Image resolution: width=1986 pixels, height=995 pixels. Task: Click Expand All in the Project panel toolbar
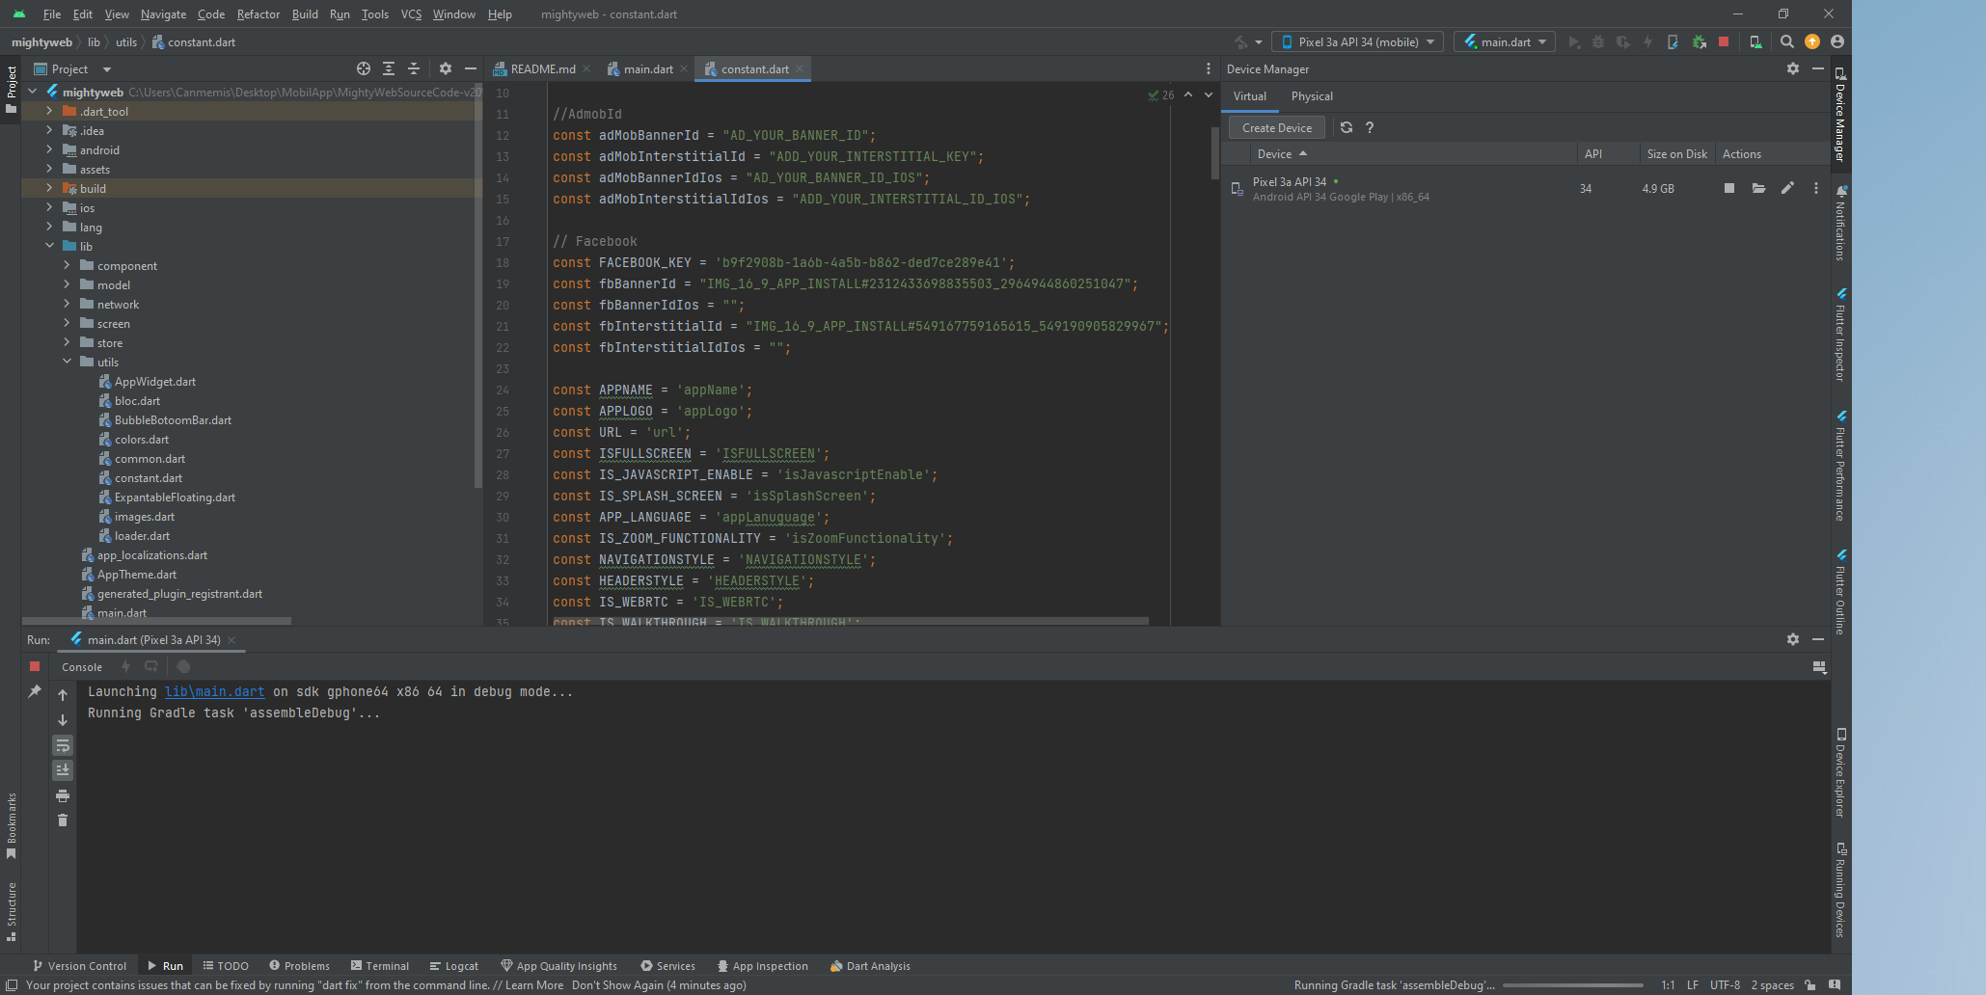click(389, 68)
